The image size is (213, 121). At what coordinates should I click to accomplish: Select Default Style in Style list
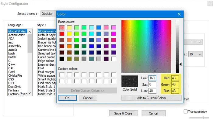coord(47,35)
